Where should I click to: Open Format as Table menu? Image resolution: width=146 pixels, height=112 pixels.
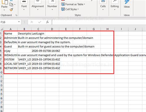pos(73,4)
